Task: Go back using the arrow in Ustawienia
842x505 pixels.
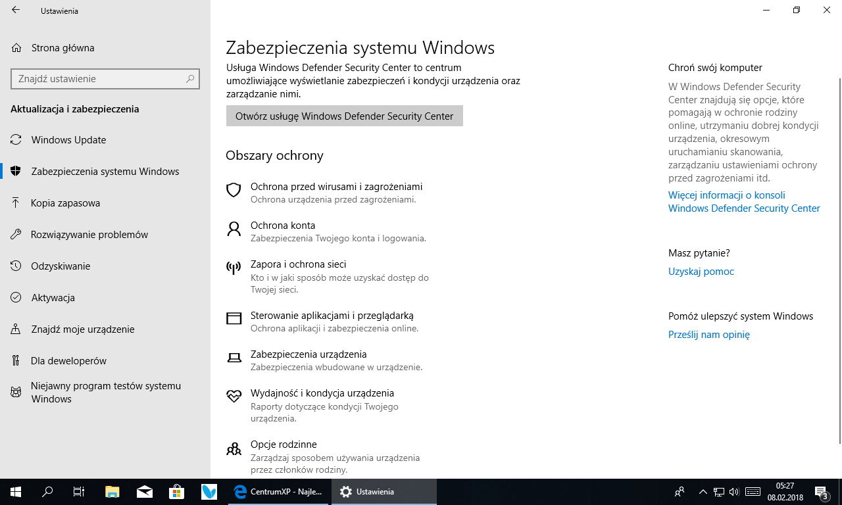Action: click(16, 11)
